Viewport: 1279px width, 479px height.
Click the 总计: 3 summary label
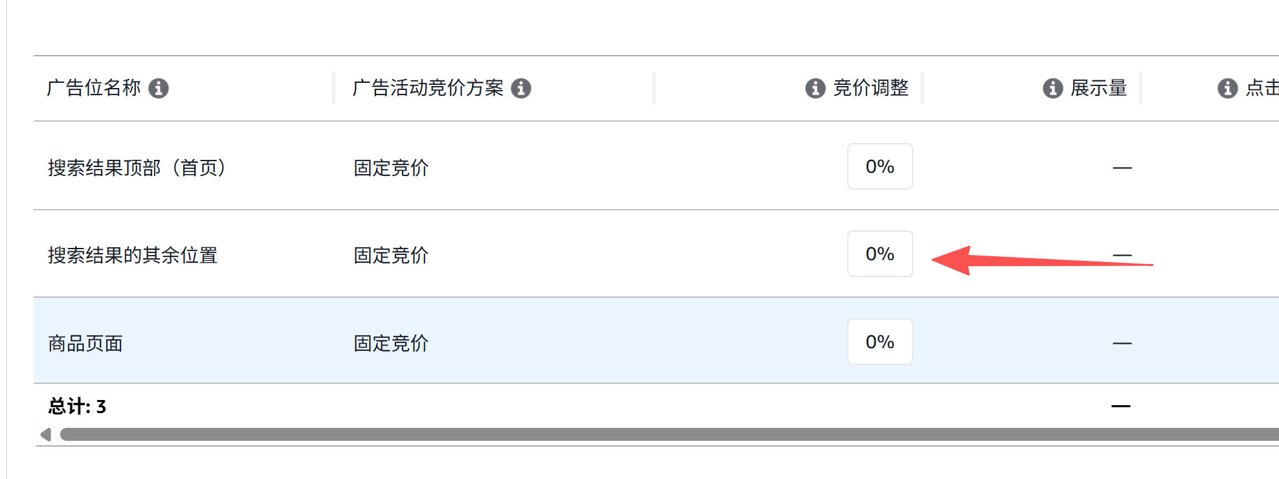pos(77,407)
